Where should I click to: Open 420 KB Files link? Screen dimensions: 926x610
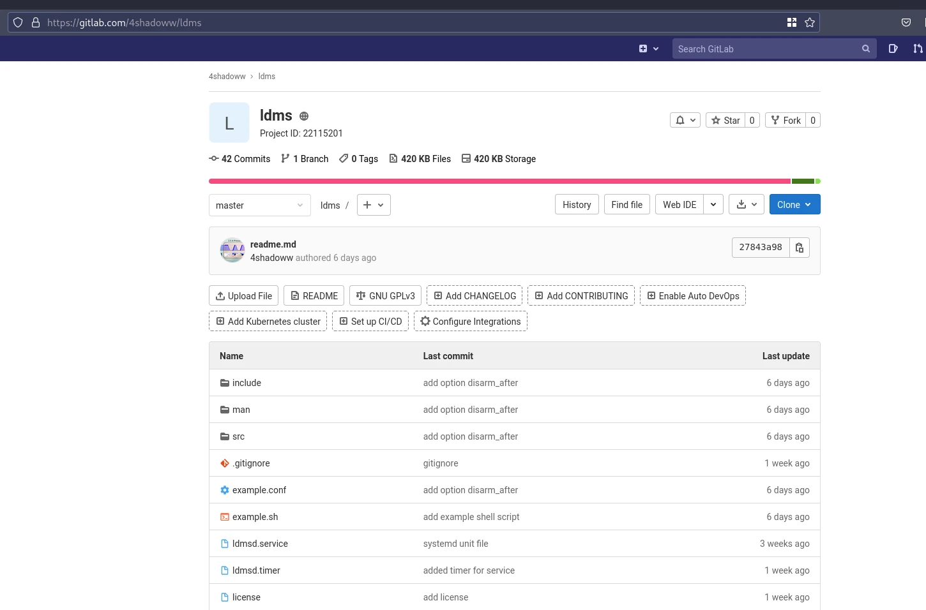(420, 159)
